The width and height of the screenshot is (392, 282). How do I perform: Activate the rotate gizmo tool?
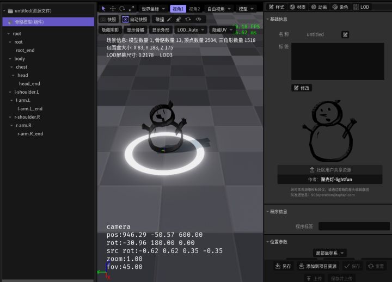pyautogui.click(x=122, y=9)
